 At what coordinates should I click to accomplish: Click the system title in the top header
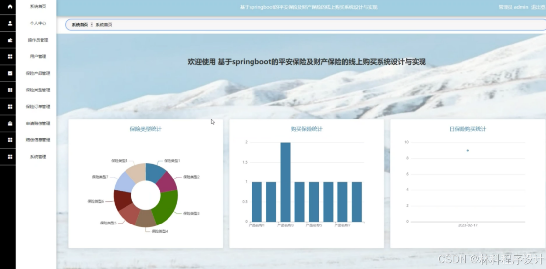point(308,7)
